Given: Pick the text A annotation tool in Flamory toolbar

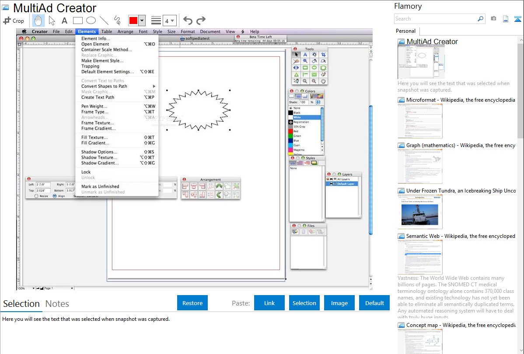Looking at the screenshot, I should [x=64, y=21].
